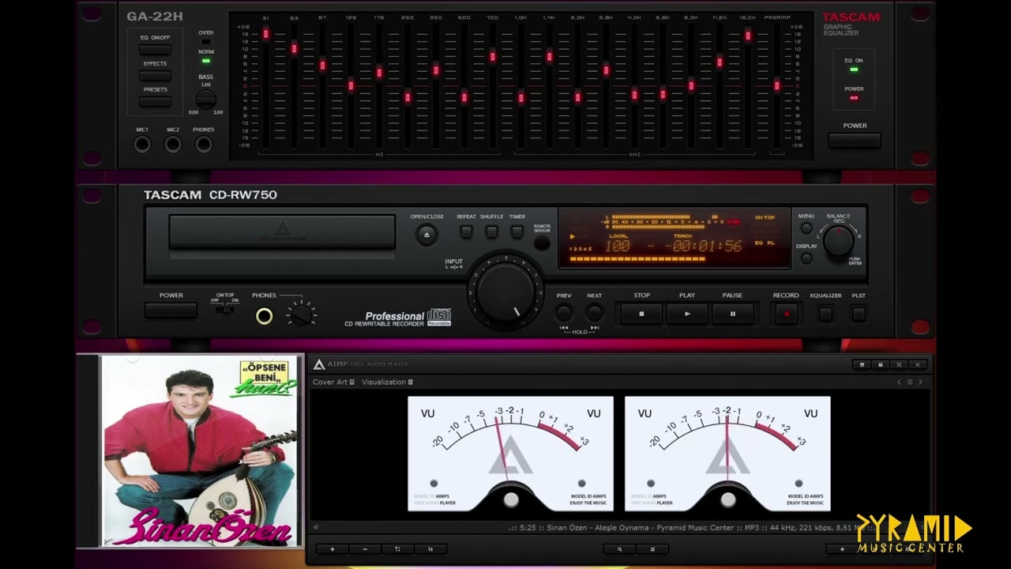Click the red Record button
1011x569 pixels.
pyautogui.click(x=786, y=314)
